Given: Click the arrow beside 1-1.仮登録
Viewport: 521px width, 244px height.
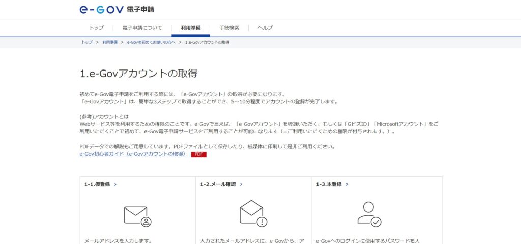Looking at the screenshot, I should (115, 184).
